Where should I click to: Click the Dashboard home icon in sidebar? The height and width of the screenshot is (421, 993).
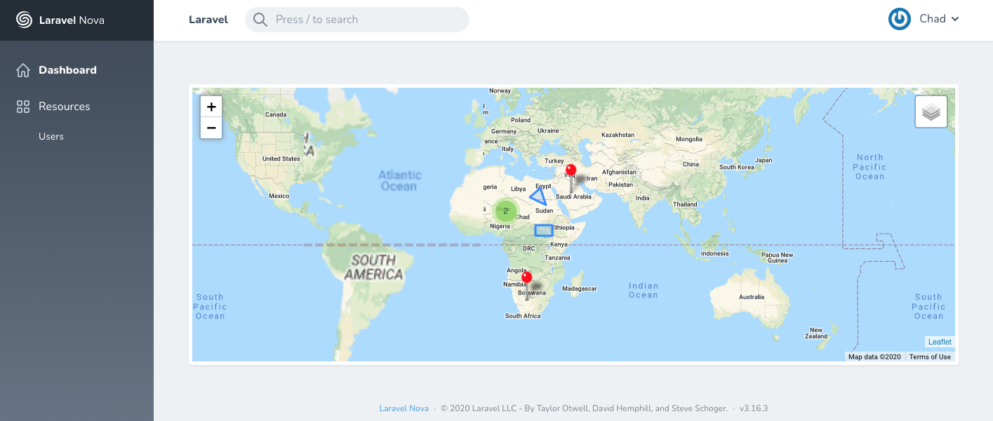point(23,70)
